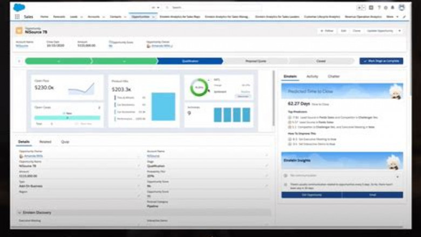Expand the Opportunities tab dropdown chevron

153,17
